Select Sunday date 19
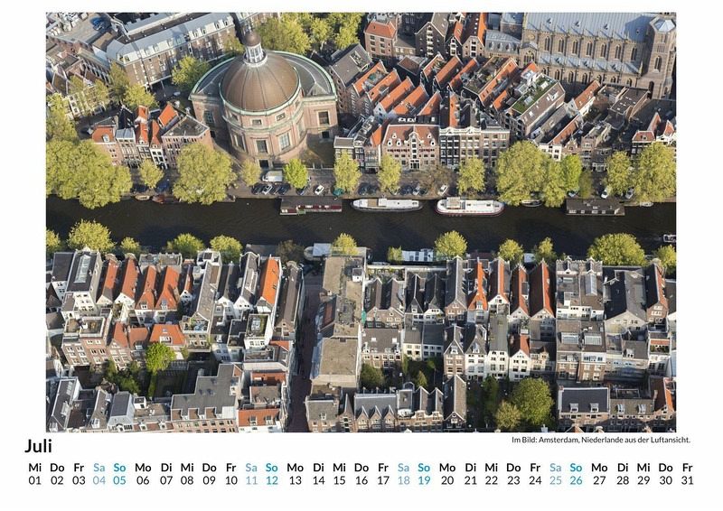The width and height of the screenshot is (723, 511). [424, 480]
